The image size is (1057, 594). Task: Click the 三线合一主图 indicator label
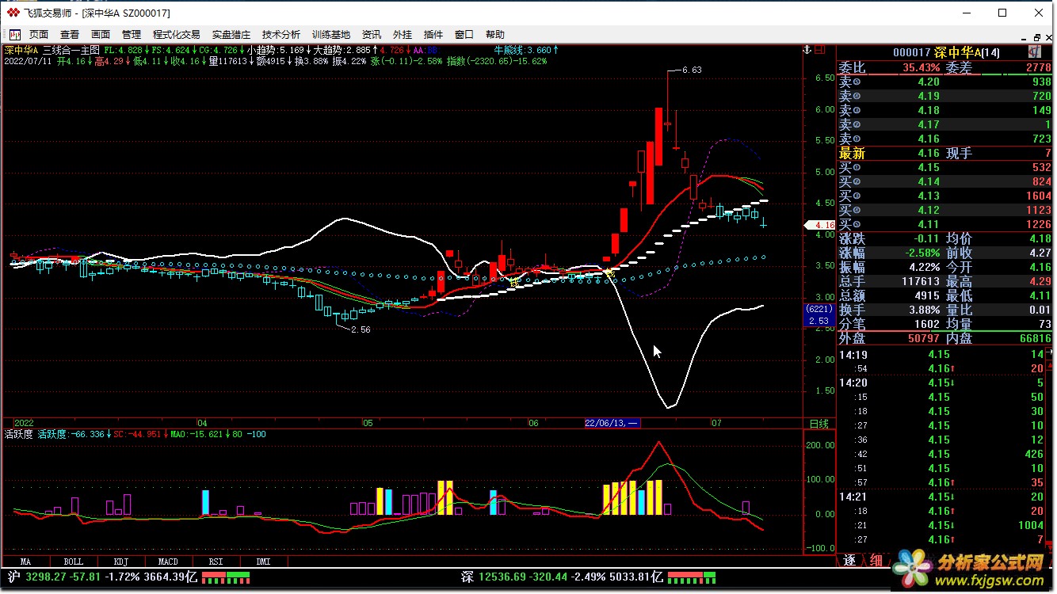pos(71,50)
